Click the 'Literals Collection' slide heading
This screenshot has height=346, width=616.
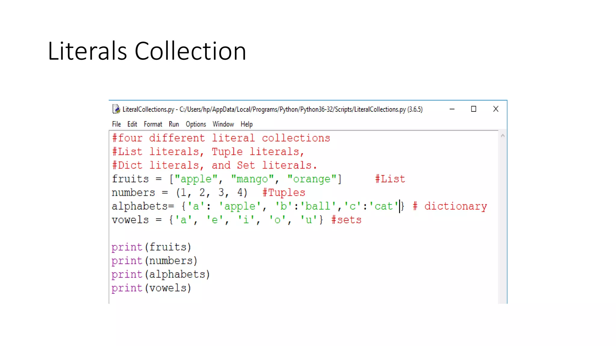[x=147, y=51]
